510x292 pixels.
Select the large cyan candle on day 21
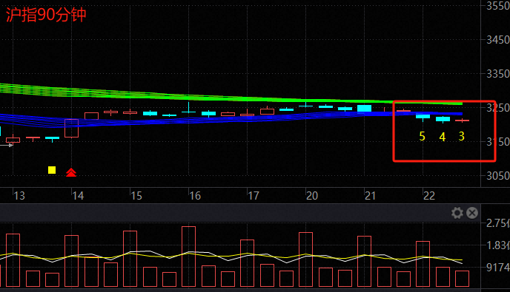coord(364,109)
